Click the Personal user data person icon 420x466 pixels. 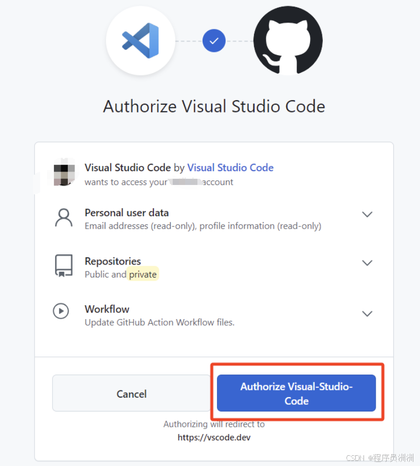point(64,217)
